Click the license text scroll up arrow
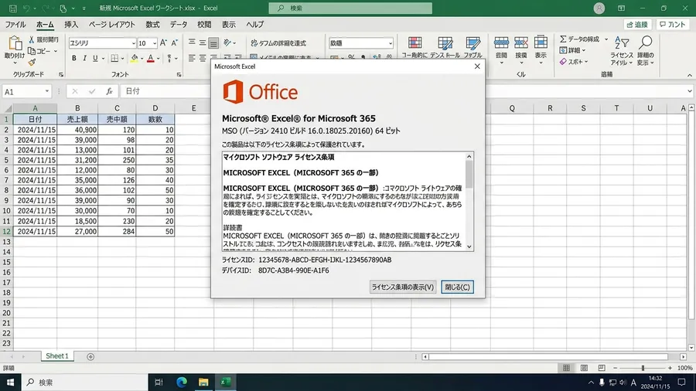Image resolution: width=696 pixels, height=391 pixels. point(469,156)
